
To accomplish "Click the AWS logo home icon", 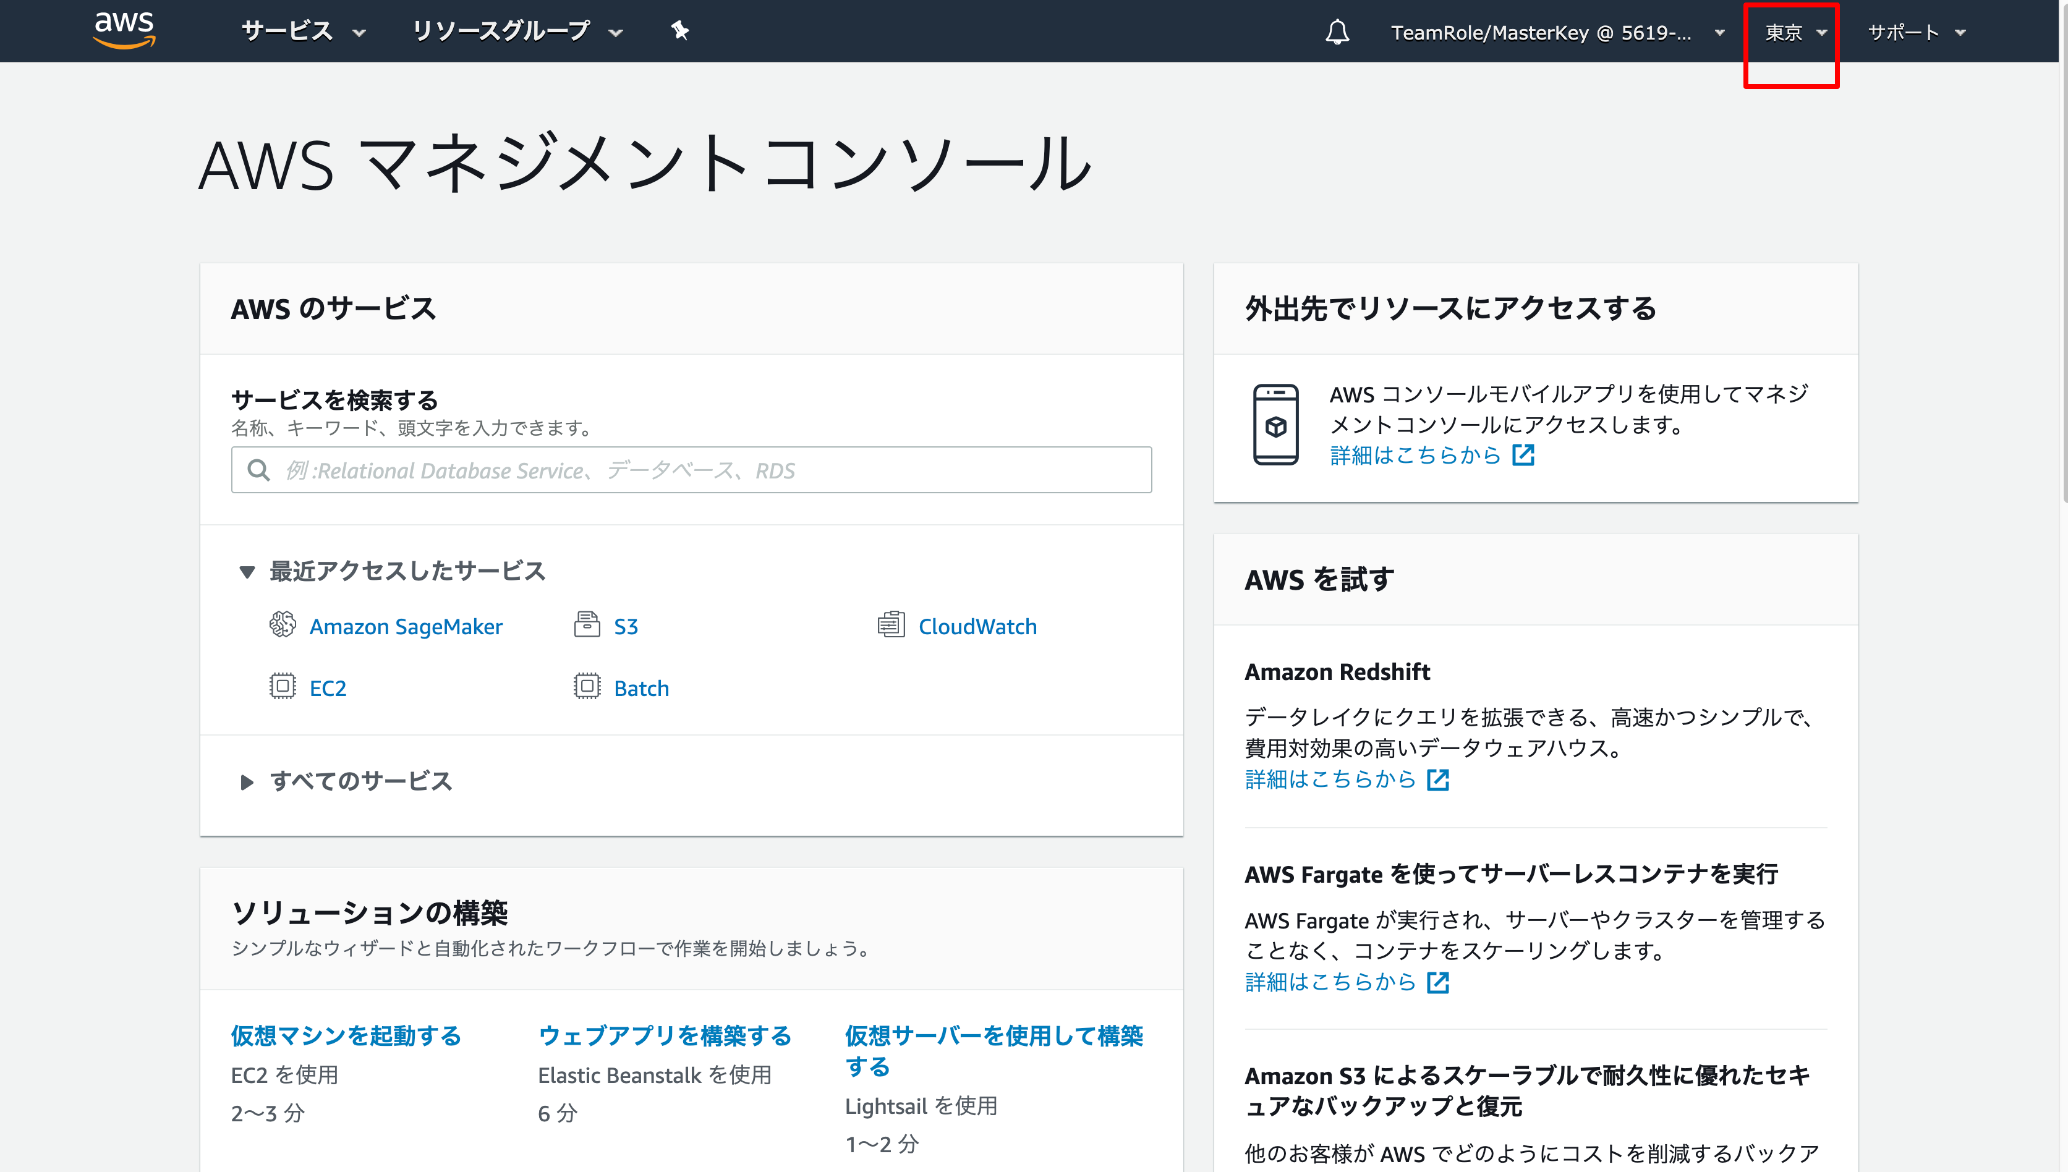I will coord(124,30).
